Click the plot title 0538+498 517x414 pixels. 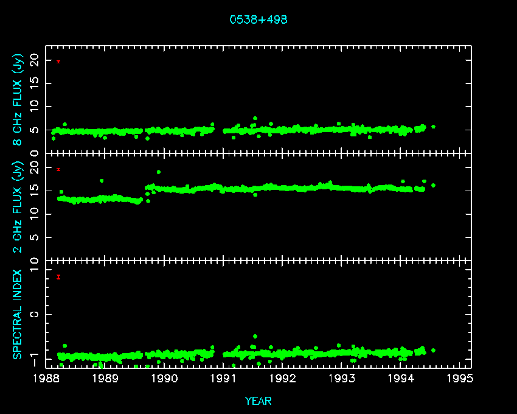pos(258,19)
